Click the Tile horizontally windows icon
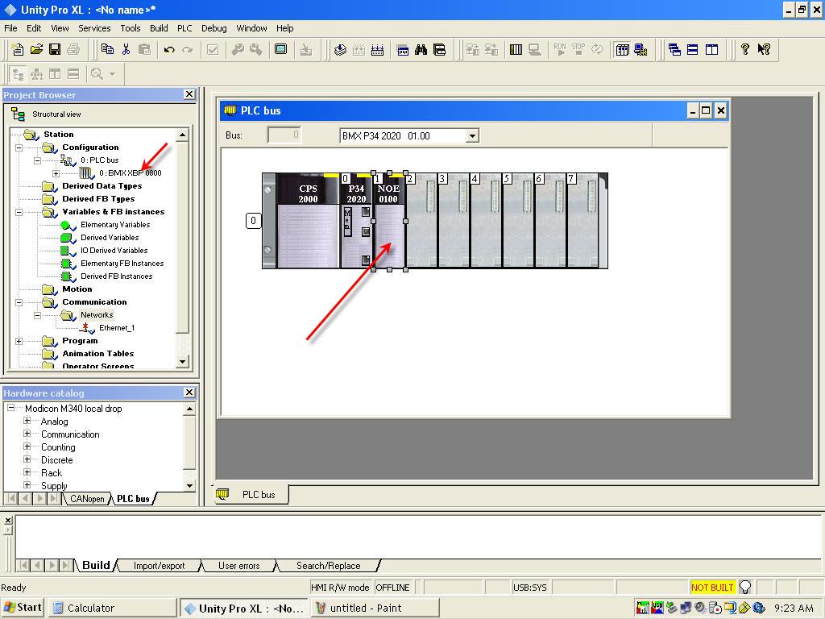The width and height of the screenshot is (825, 619). tap(693, 49)
